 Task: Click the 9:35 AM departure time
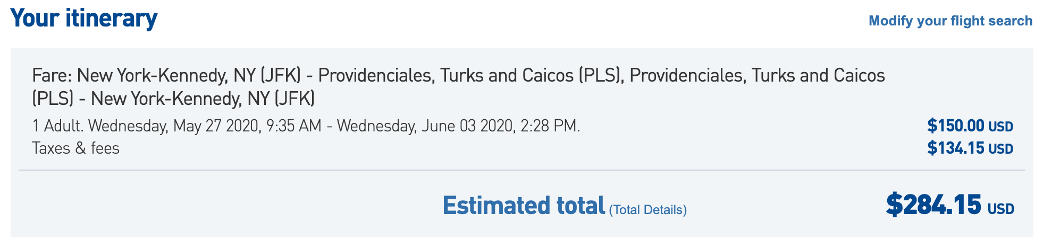tap(294, 126)
